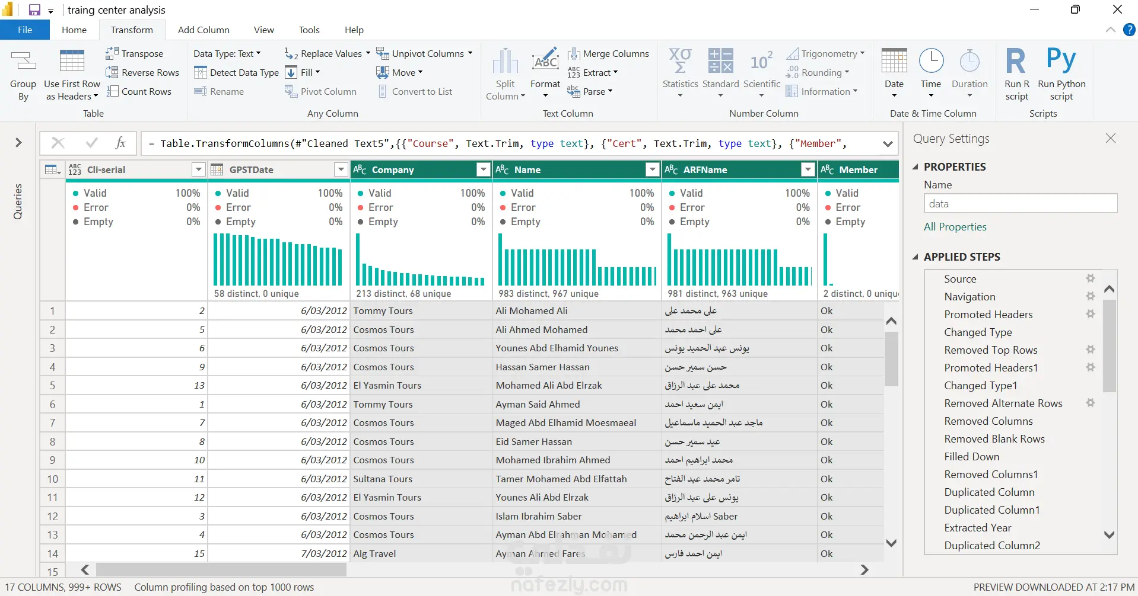Screen dimensions: 1138x596
Task: Open the Data Type: Text dropdown
Action: point(227,53)
